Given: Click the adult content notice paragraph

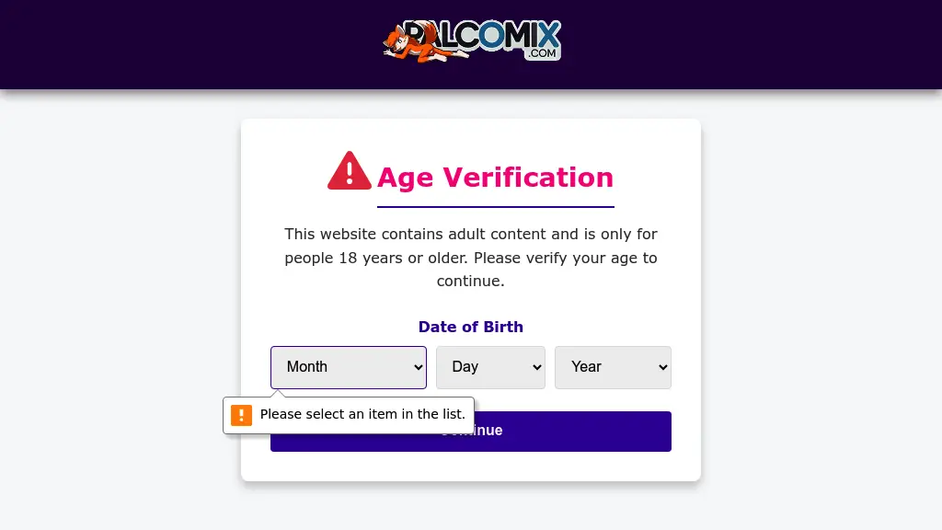Looking at the screenshot, I should (x=471, y=258).
